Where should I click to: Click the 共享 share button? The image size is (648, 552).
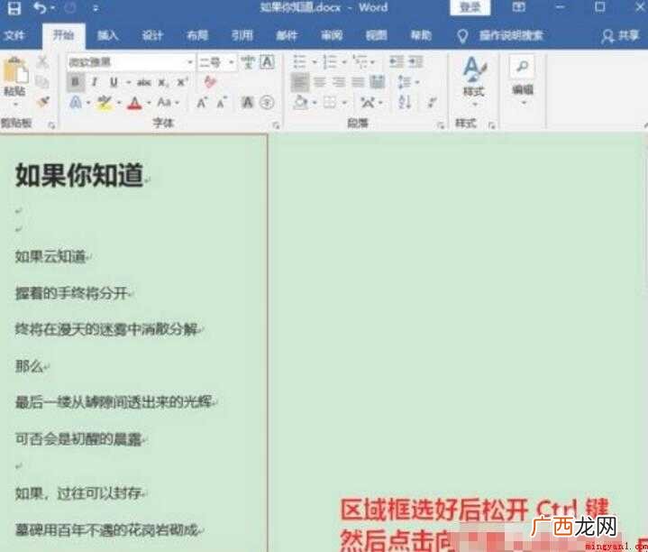621,35
